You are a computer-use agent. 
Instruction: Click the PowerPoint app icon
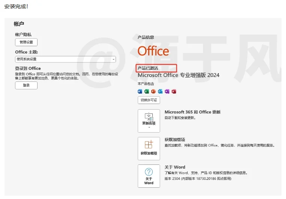154,91
